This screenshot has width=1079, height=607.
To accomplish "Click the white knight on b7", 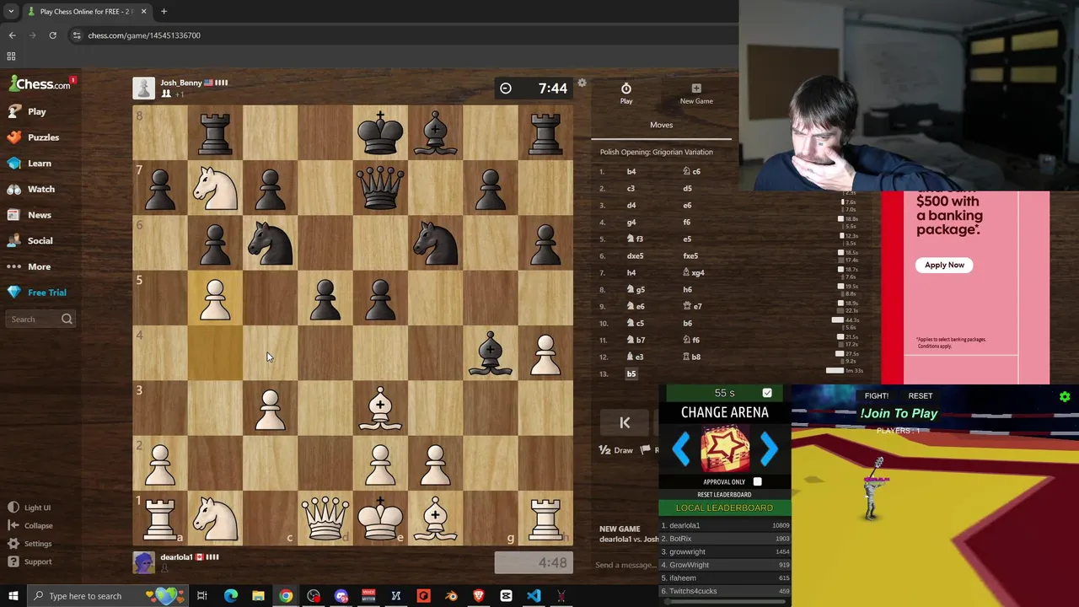I will point(215,188).
